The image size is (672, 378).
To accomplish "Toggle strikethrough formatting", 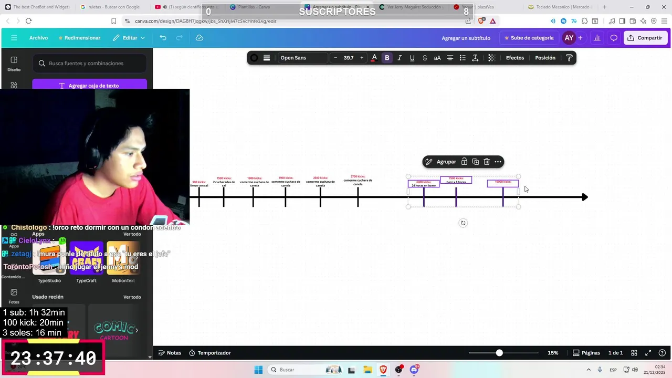I will coord(425,58).
